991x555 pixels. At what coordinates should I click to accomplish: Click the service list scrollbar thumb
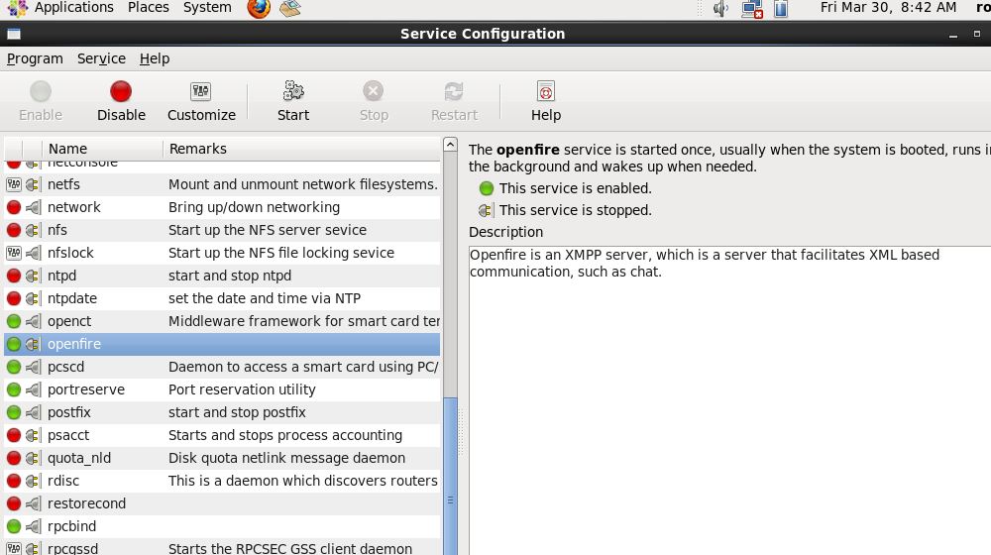click(x=450, y=477)
